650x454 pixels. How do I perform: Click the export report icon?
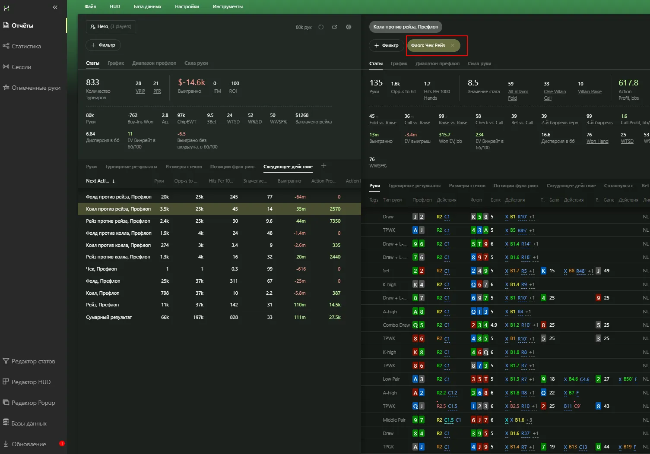click(x=335, y=27)
